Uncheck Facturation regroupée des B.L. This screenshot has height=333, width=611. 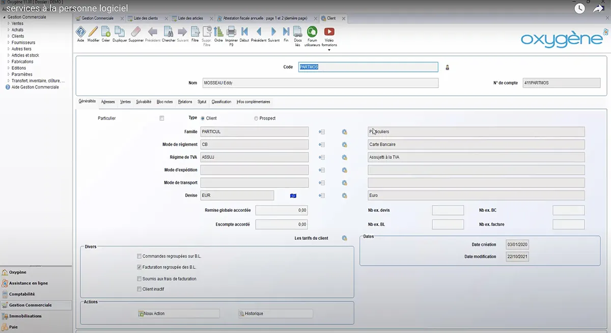click(x=140, y=267)
